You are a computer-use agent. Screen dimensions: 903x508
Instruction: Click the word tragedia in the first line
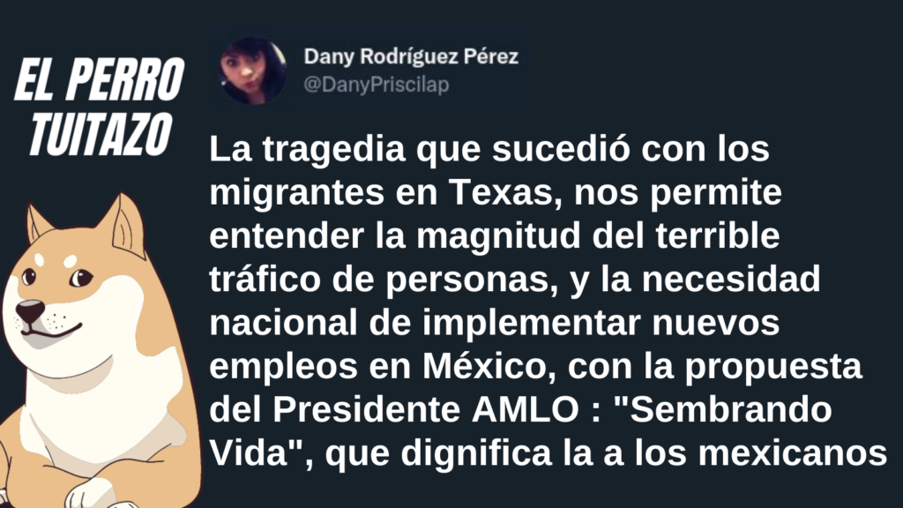[x=334, y=150]
